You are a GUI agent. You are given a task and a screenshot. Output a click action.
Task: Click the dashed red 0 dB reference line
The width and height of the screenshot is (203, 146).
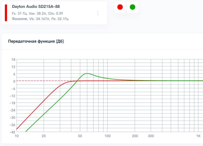[x=41, y=81]
